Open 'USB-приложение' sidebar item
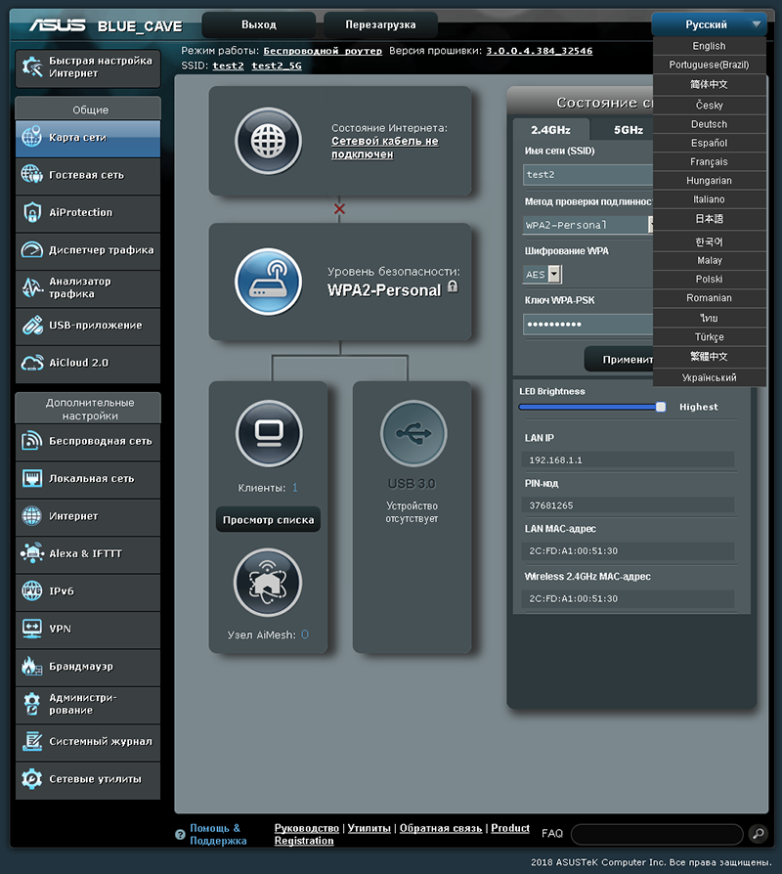Image resolution: width=782 pixels, height=874 pixels. pyautogui.click(x=88, y=326)
